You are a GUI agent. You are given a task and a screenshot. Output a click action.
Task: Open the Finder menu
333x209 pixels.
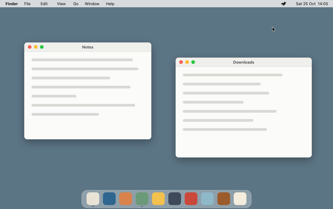(12, 4)
